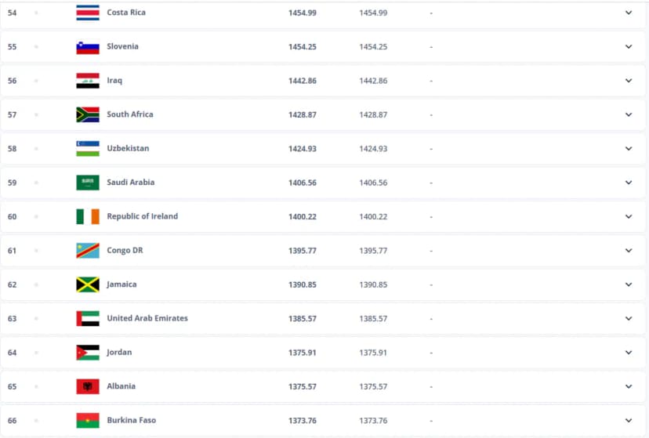Select rank number 57 for South Africa
Screen dimensions: 649x438
pyautogui.click(x=12, y=114)
